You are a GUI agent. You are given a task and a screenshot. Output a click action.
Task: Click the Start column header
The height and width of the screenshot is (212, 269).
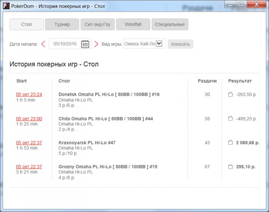[22, 81]
